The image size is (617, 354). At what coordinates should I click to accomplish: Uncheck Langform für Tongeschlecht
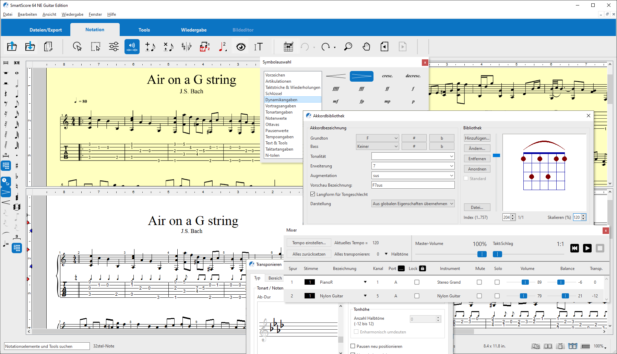313,194
